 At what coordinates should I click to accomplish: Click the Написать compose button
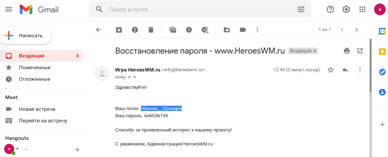point(26,36)
